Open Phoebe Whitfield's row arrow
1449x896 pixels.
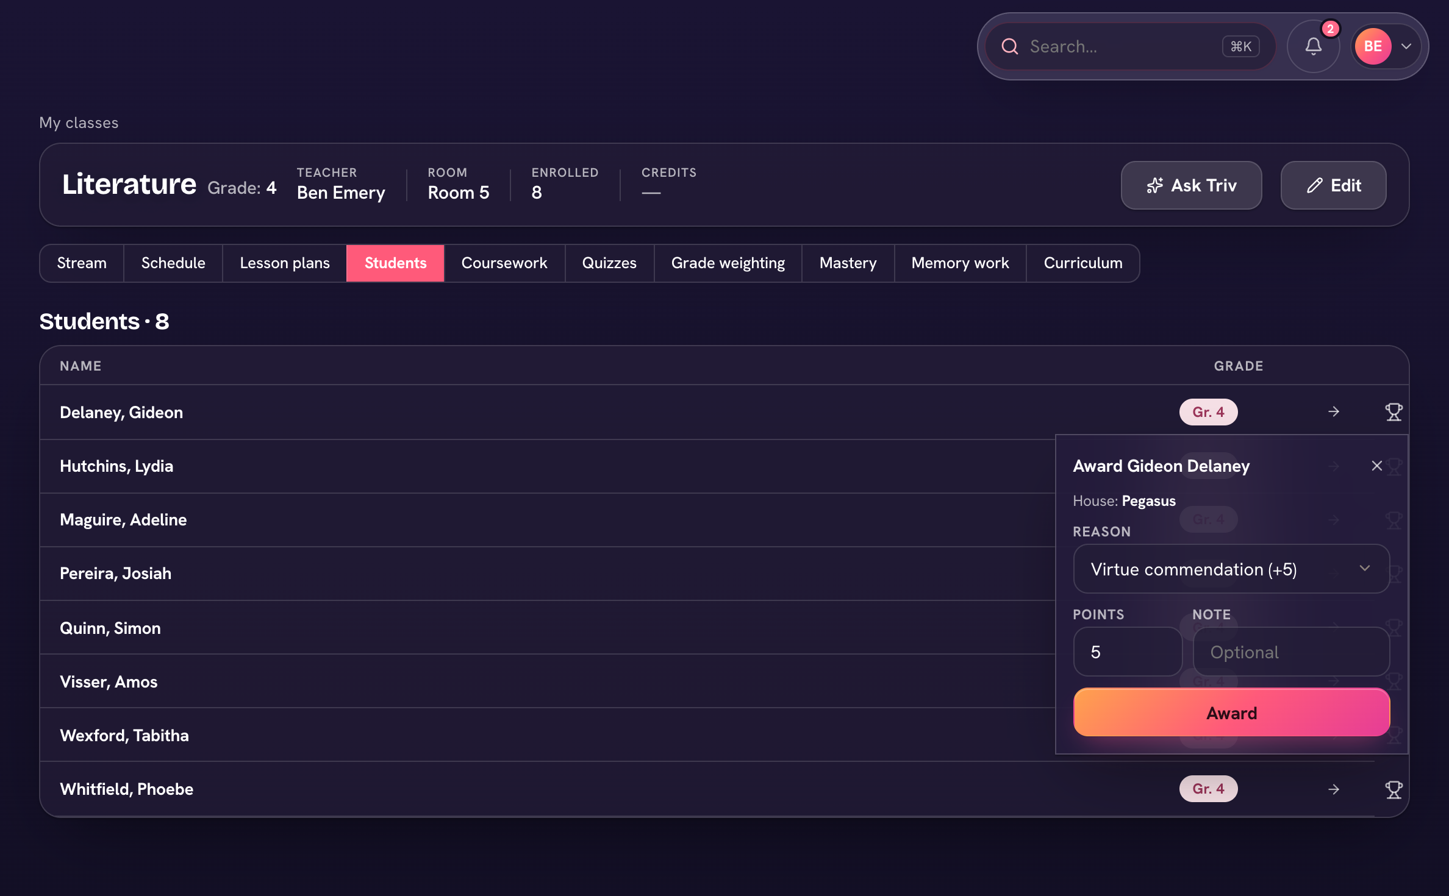pos(1334,789)
